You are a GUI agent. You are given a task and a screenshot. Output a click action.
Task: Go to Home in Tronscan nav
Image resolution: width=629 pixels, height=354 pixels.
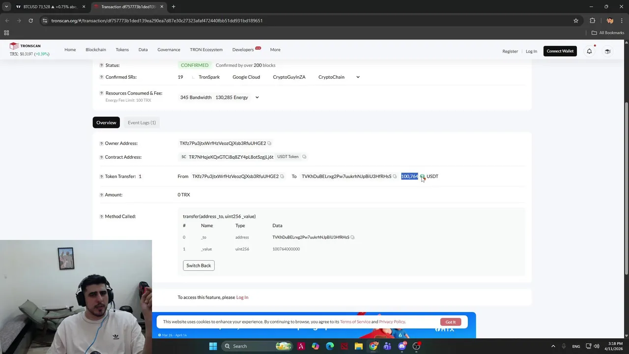pos(70,50)
